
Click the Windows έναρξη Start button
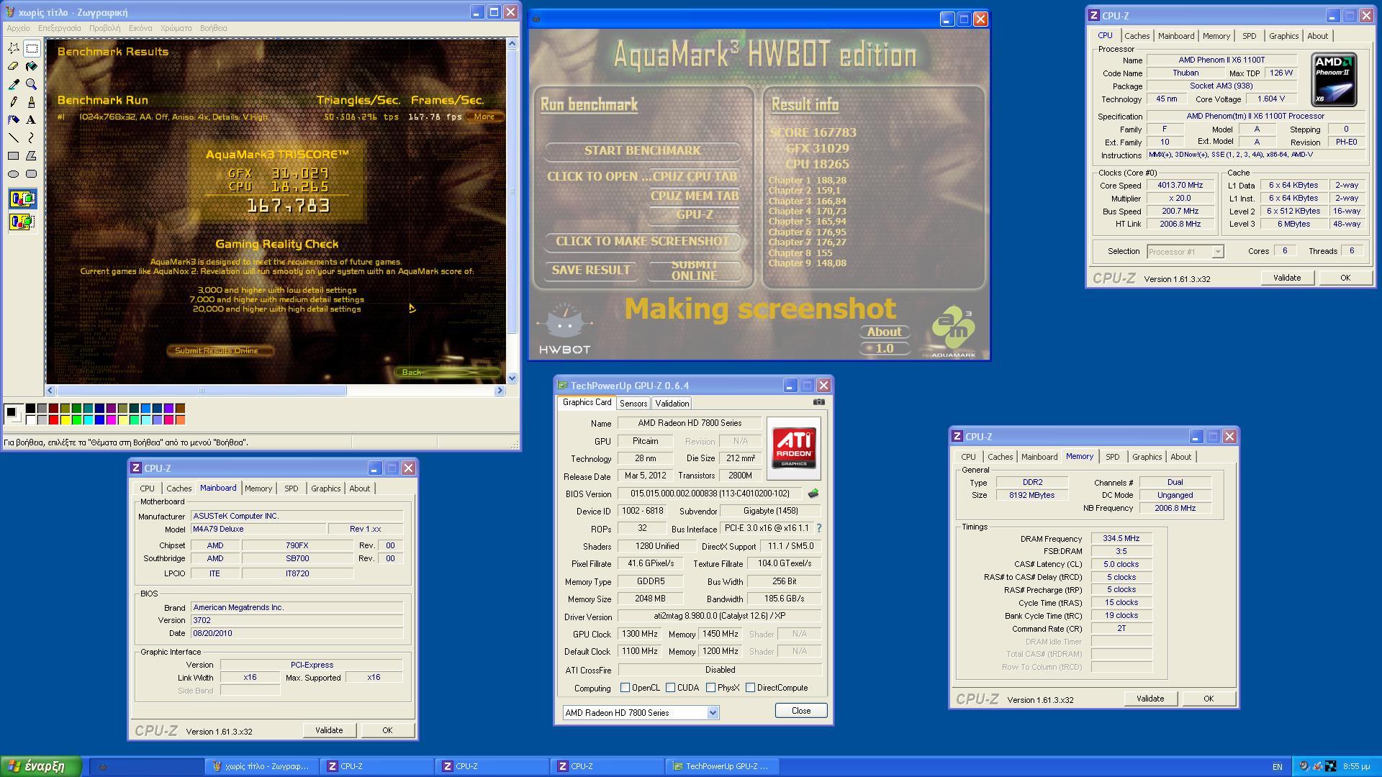(41, 766)
